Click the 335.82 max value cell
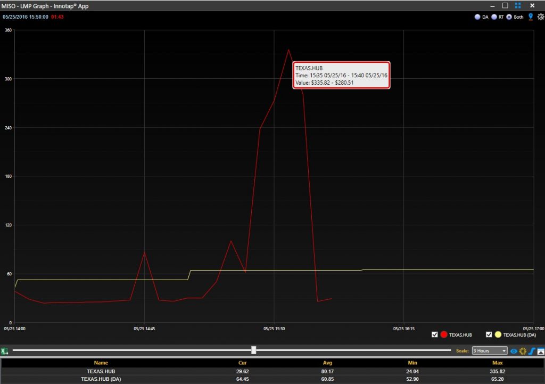 pyautogui.click(x=498, y=371)
